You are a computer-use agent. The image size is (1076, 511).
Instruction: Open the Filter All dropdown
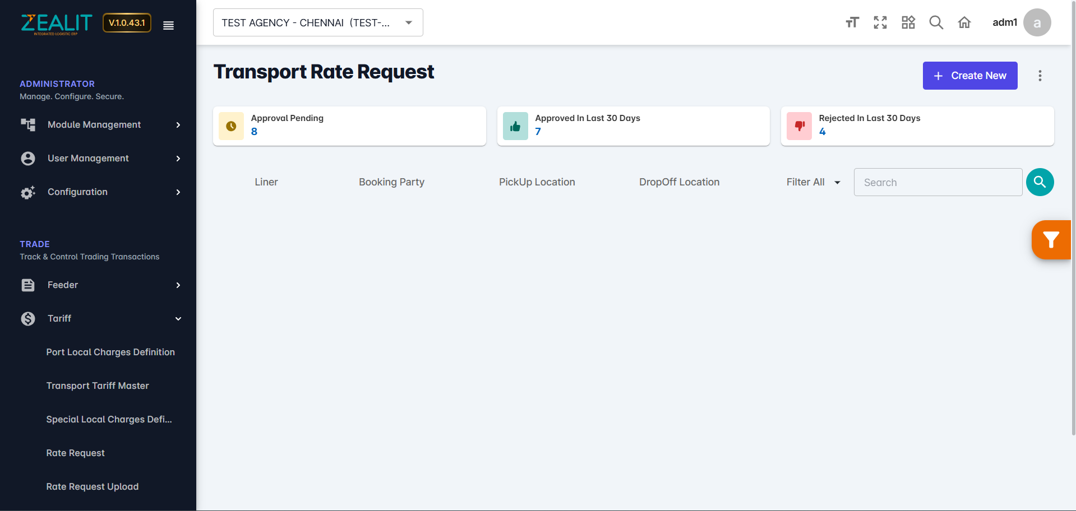click(812, 182)
